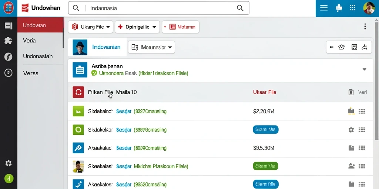
Task: Open the Ukarg File dropdown
Action: coord(91,27)
